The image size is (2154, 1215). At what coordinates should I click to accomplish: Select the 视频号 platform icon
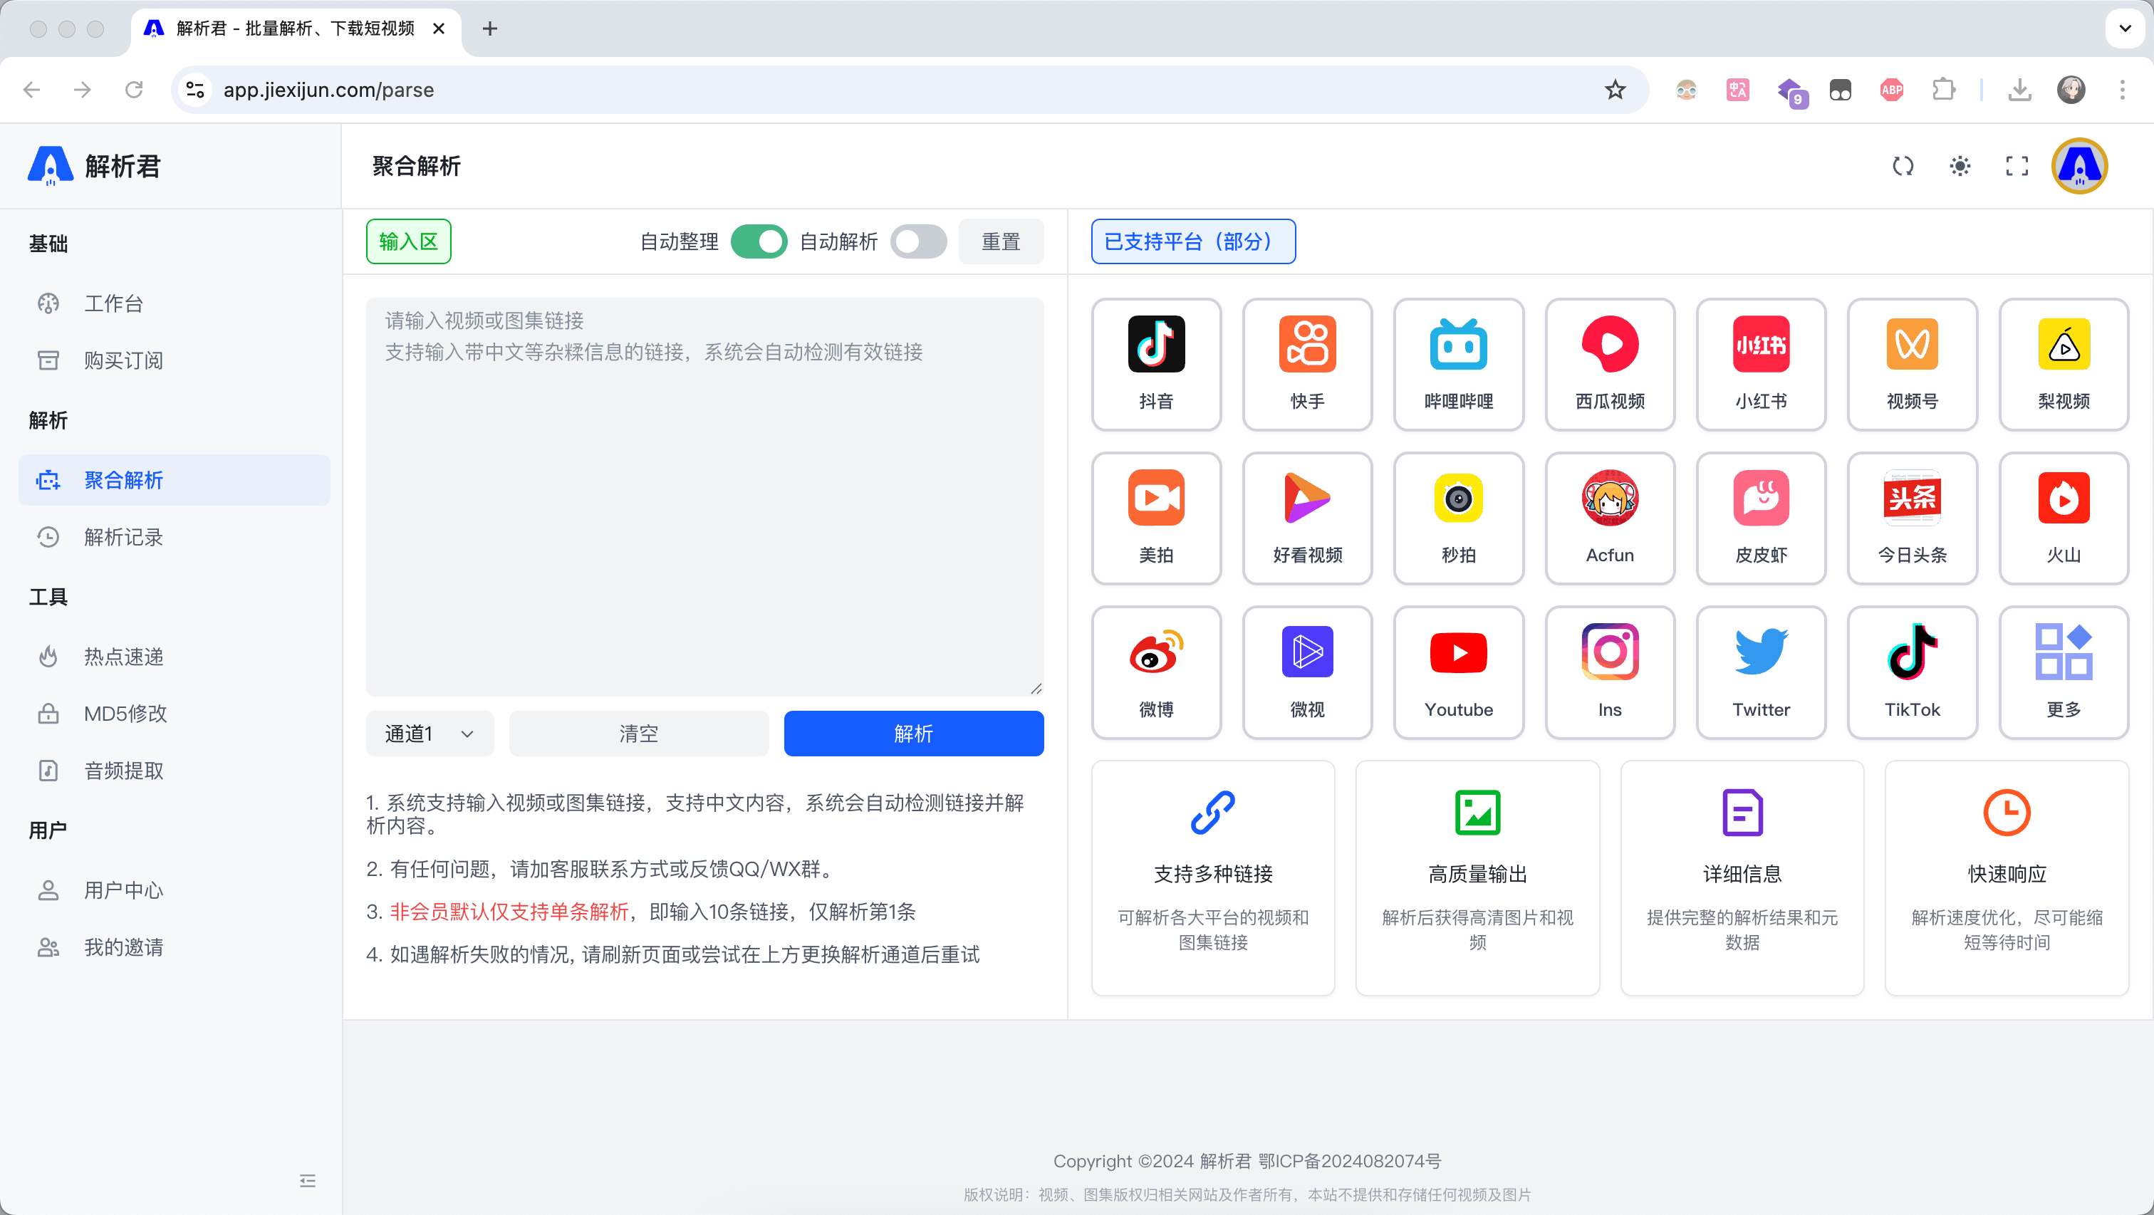click(x=1913, y=344)
